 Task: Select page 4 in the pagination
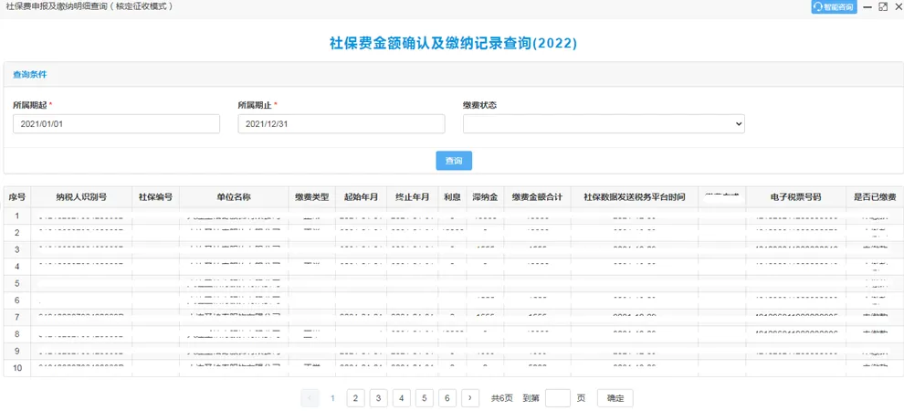pos(401,398)
